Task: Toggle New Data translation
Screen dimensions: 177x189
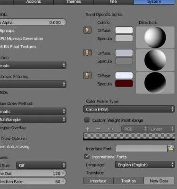Action: (x=159, y=181)
